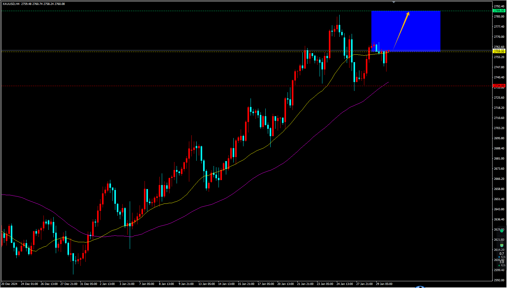
Task: Select the yellow 2759.00 price level label
Action: point(499,51)
